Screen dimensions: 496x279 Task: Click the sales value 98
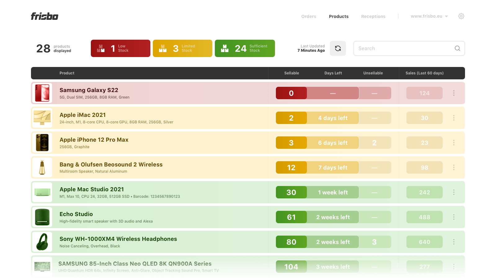[x=424, y=167]
